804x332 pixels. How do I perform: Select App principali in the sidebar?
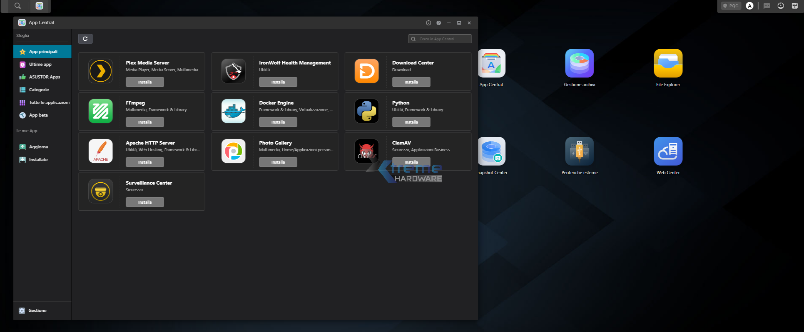coord(42,51)
